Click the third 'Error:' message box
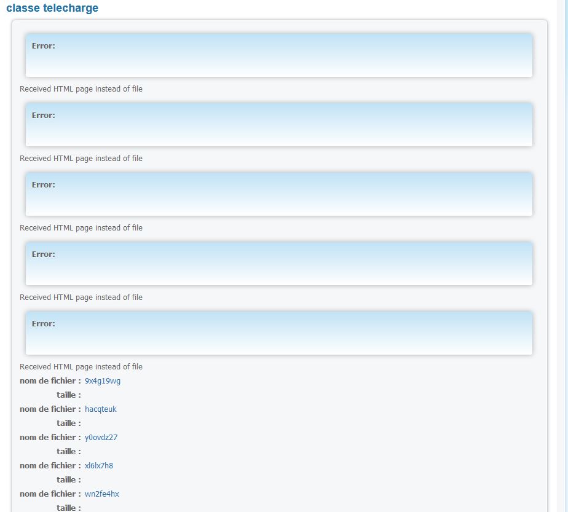The width and height of the screenshot is (568, 512). 278,194
